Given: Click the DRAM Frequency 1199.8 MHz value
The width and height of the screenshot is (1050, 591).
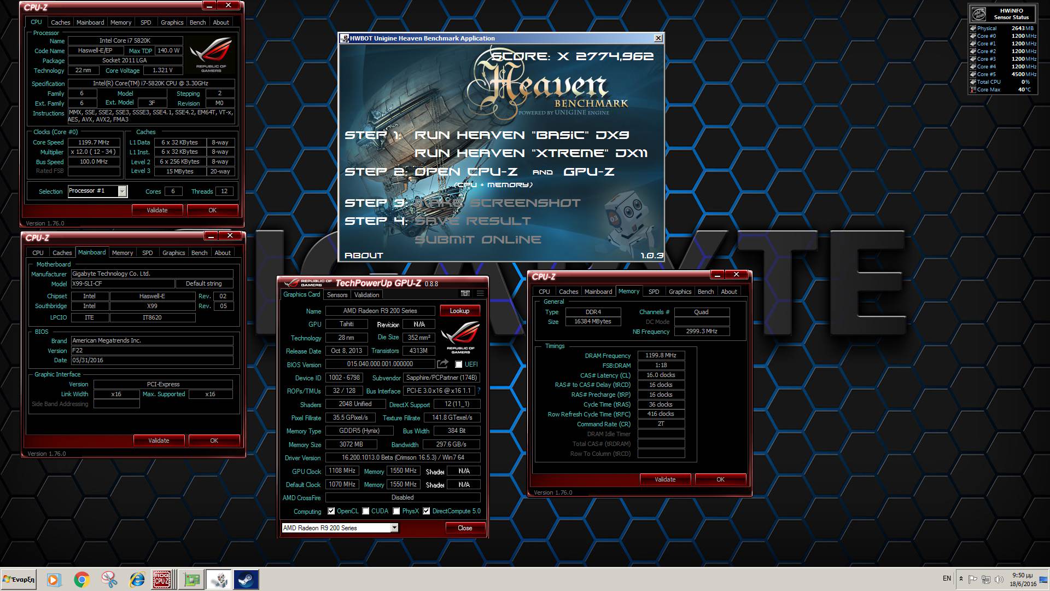Looking at the screenshot, I should click(x=661, y=356).
